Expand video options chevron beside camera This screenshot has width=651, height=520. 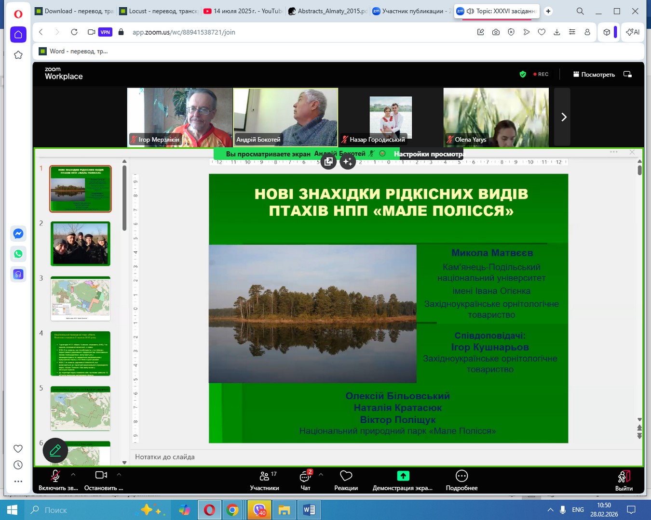click(119, 475)
